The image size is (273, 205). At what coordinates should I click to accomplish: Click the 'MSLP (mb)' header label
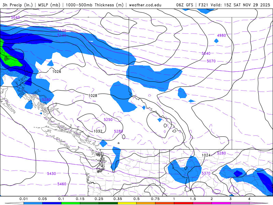click(x=49, y=5)
